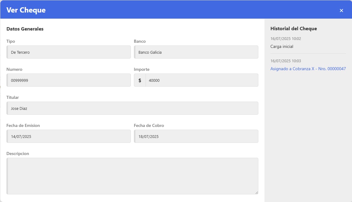The height and width of the screenshot is (202, 352).
Task: Click inside the empty Descripcion text area
Action: click(132, 176)
